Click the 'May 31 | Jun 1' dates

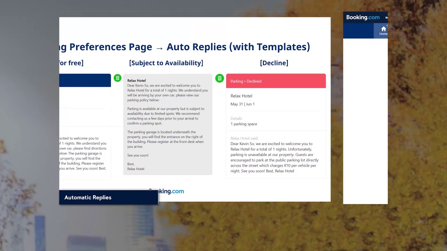pos(242,104)
